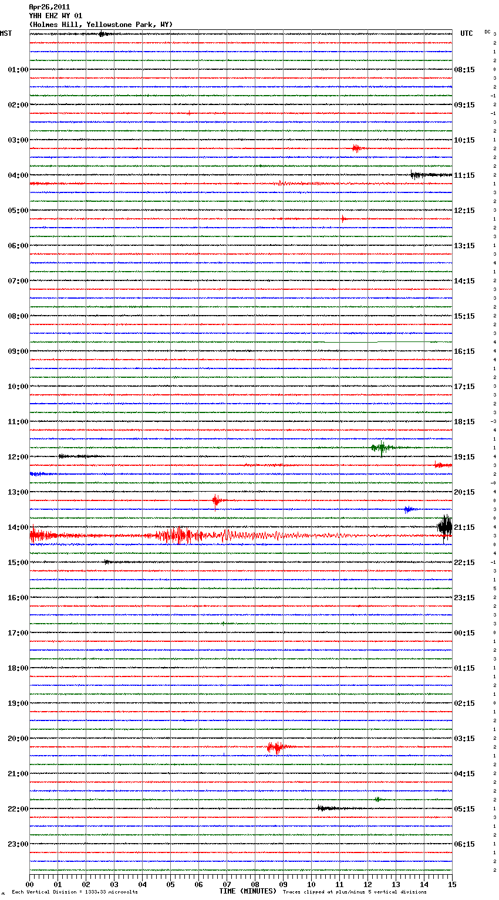Click the green seismic event above the 12:00 trace
The height and width of the screenshot is (900, 499).
pyautogui.click(x=381, y=448)
